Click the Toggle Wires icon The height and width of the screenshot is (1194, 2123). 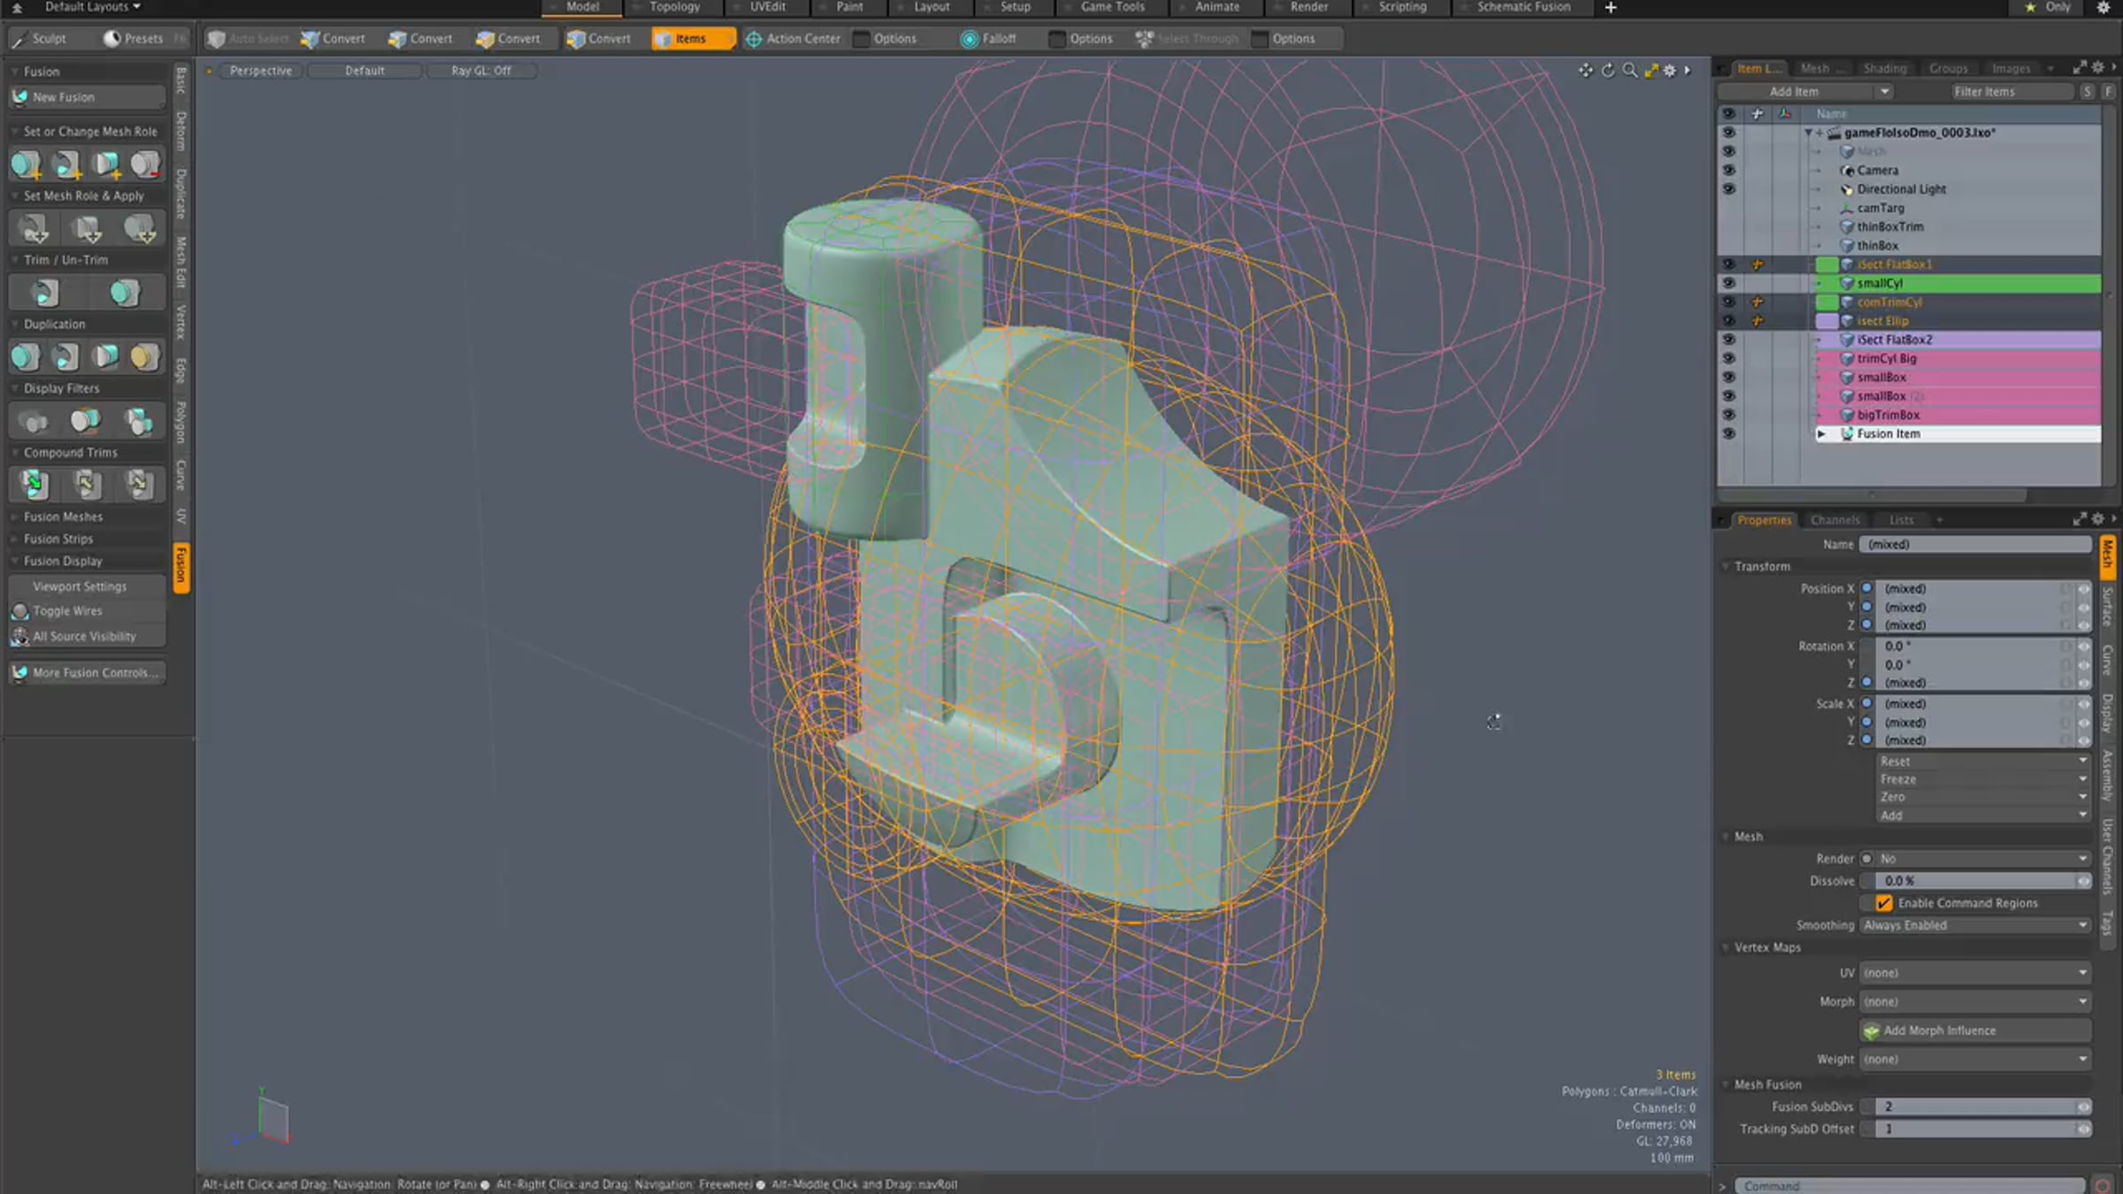point(20,611)
